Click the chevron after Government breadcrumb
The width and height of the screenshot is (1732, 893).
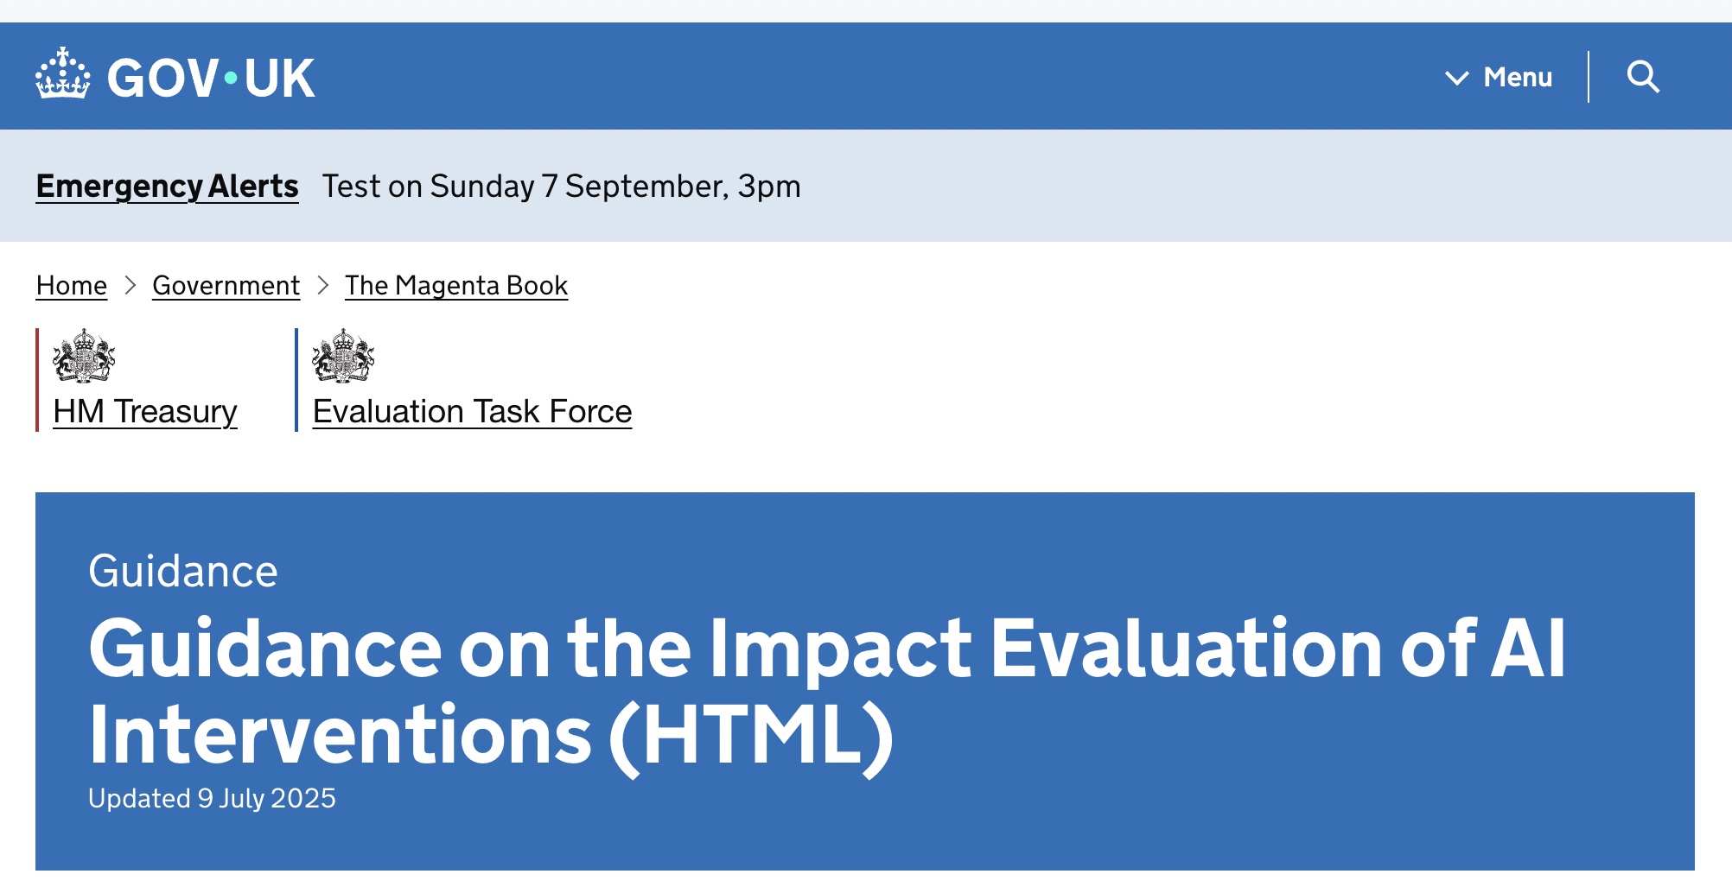click(x=323, y=286)
